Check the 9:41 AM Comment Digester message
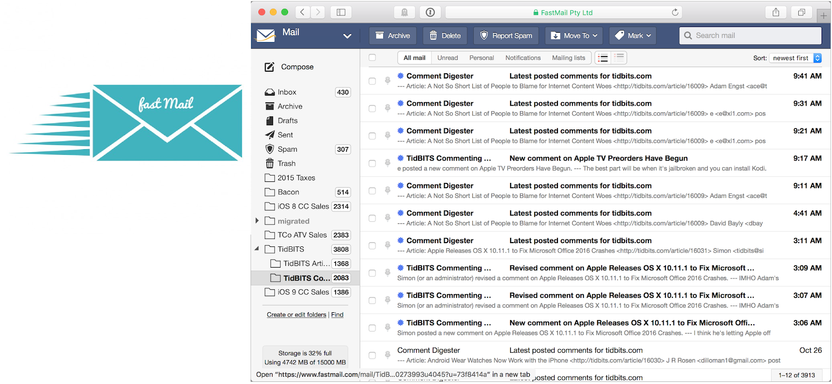The image size is (832, 384). [x=372, y=81]
